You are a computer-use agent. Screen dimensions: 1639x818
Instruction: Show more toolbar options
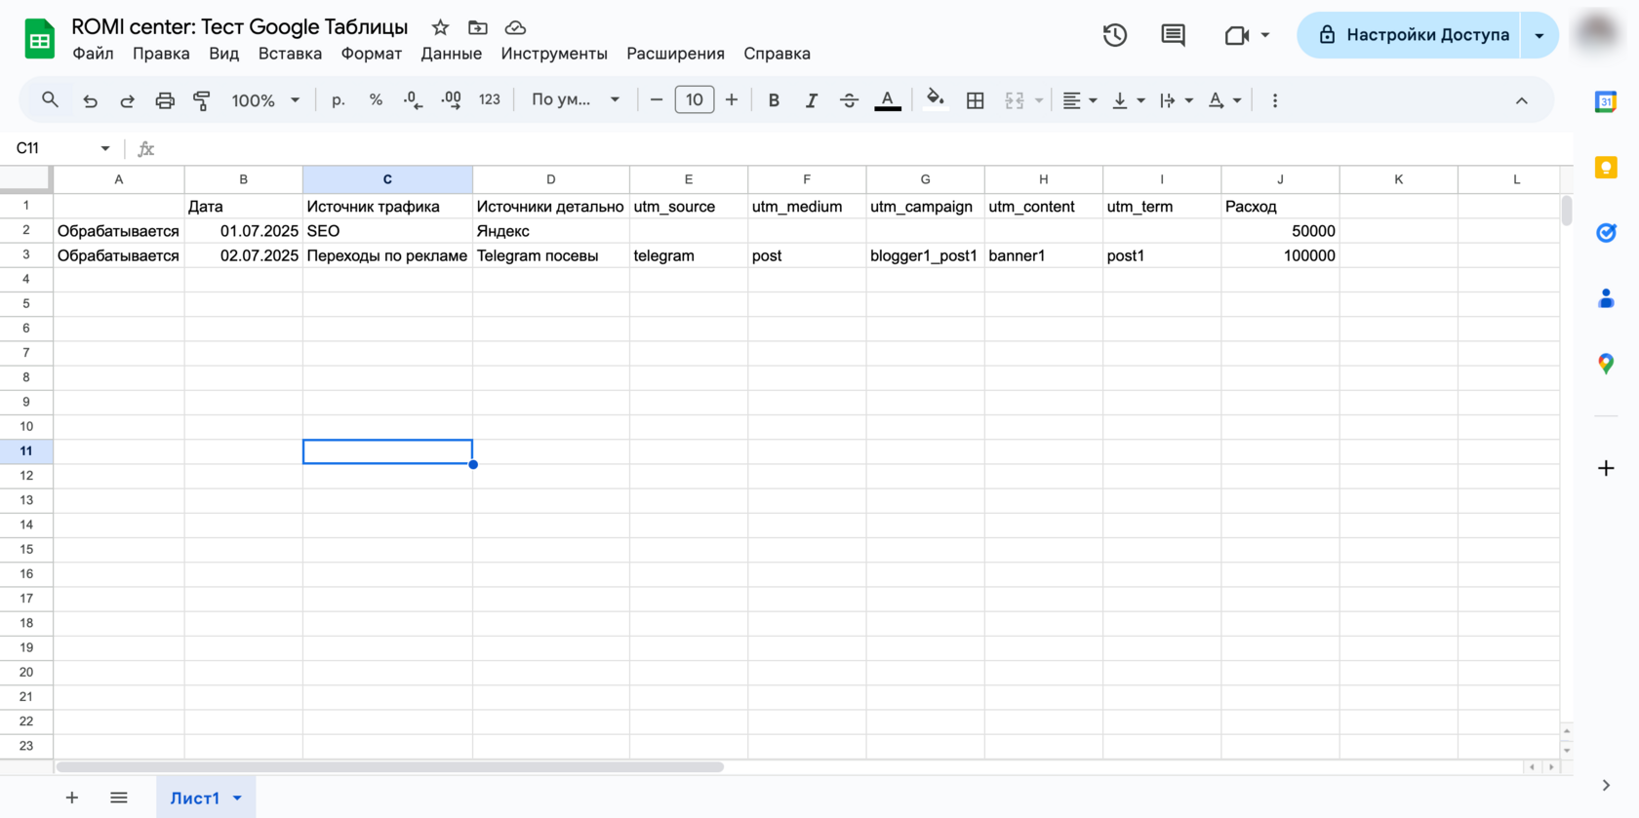1274,99
